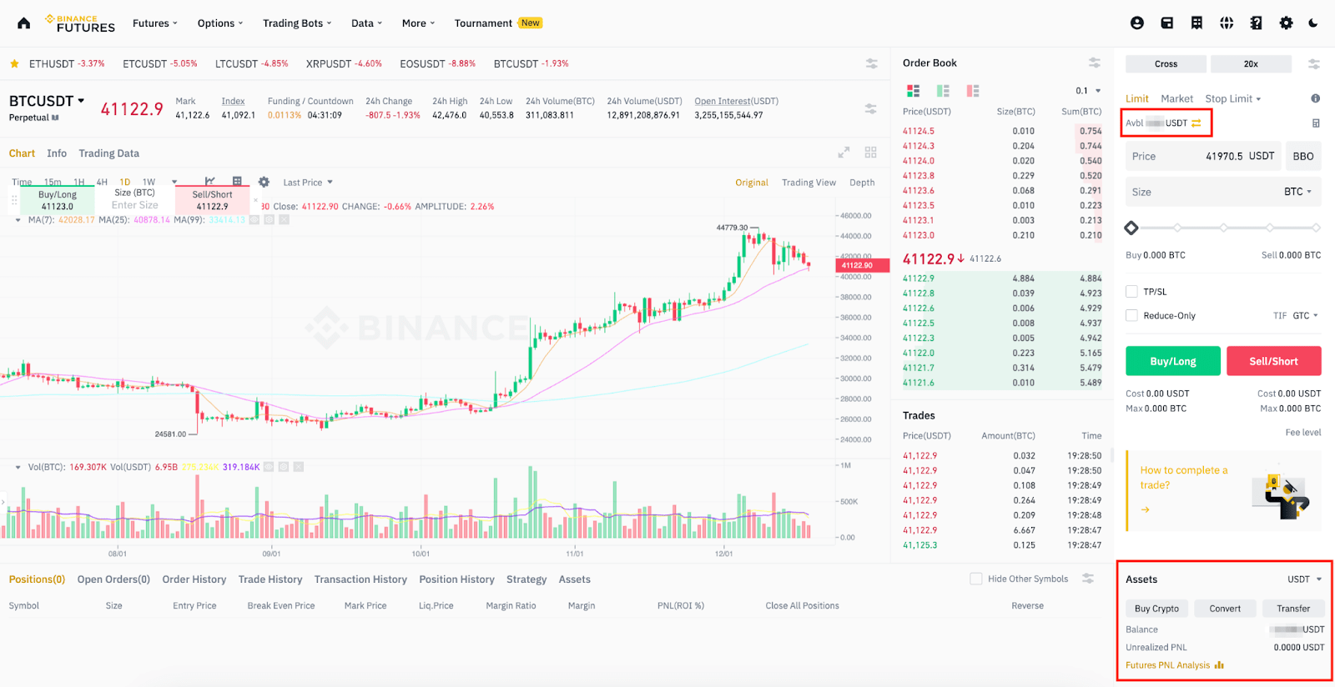Click the USDT transfer arrows icon
This screenshot has height=687, width=1335.
coord(1196,123)
